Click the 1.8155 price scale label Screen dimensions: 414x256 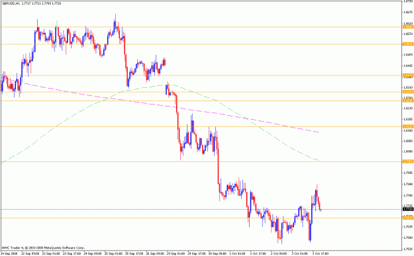click(408, 119)
